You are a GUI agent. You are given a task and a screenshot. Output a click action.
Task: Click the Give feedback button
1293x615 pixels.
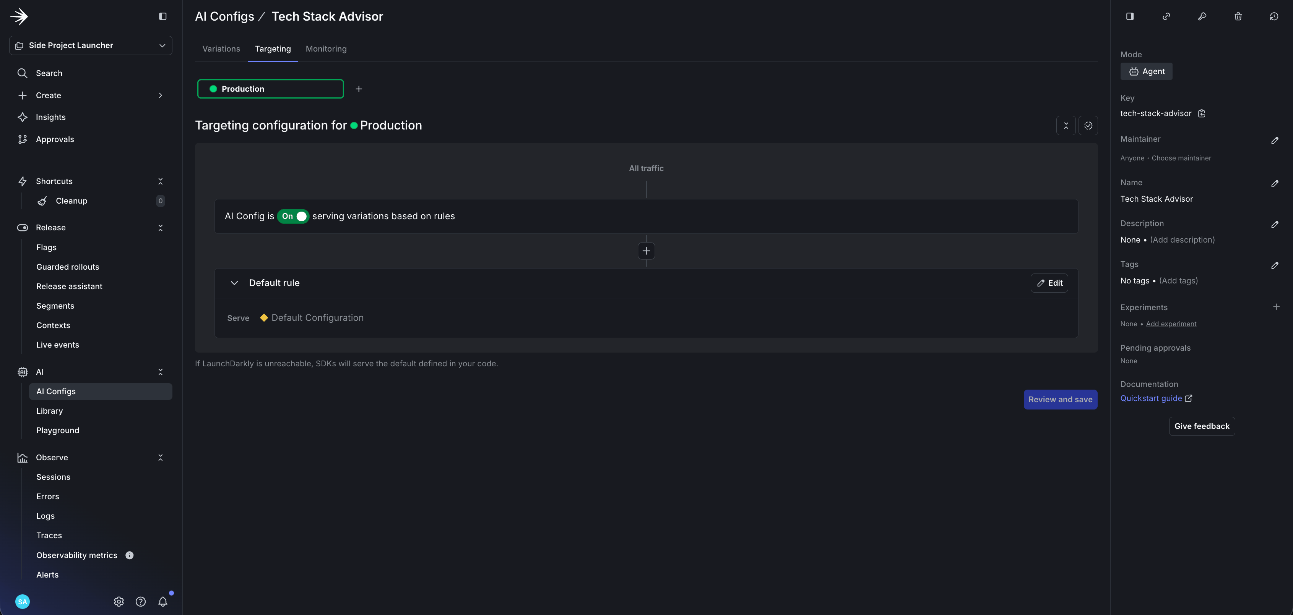click(x=1202, y=426)
